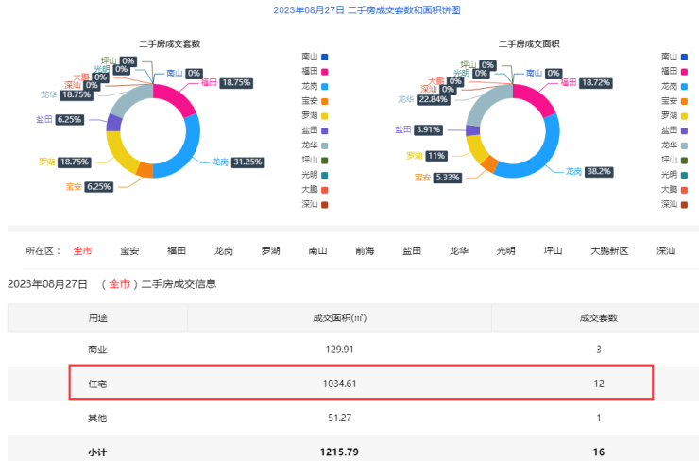This screenshot has width=699, height=461.
Task: Toggle 罗湖 legend item in 成交面积 chart
Action: tap(674, 115)
